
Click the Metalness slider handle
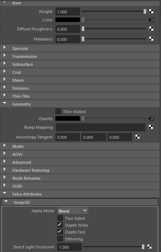(x=83, y=39)
